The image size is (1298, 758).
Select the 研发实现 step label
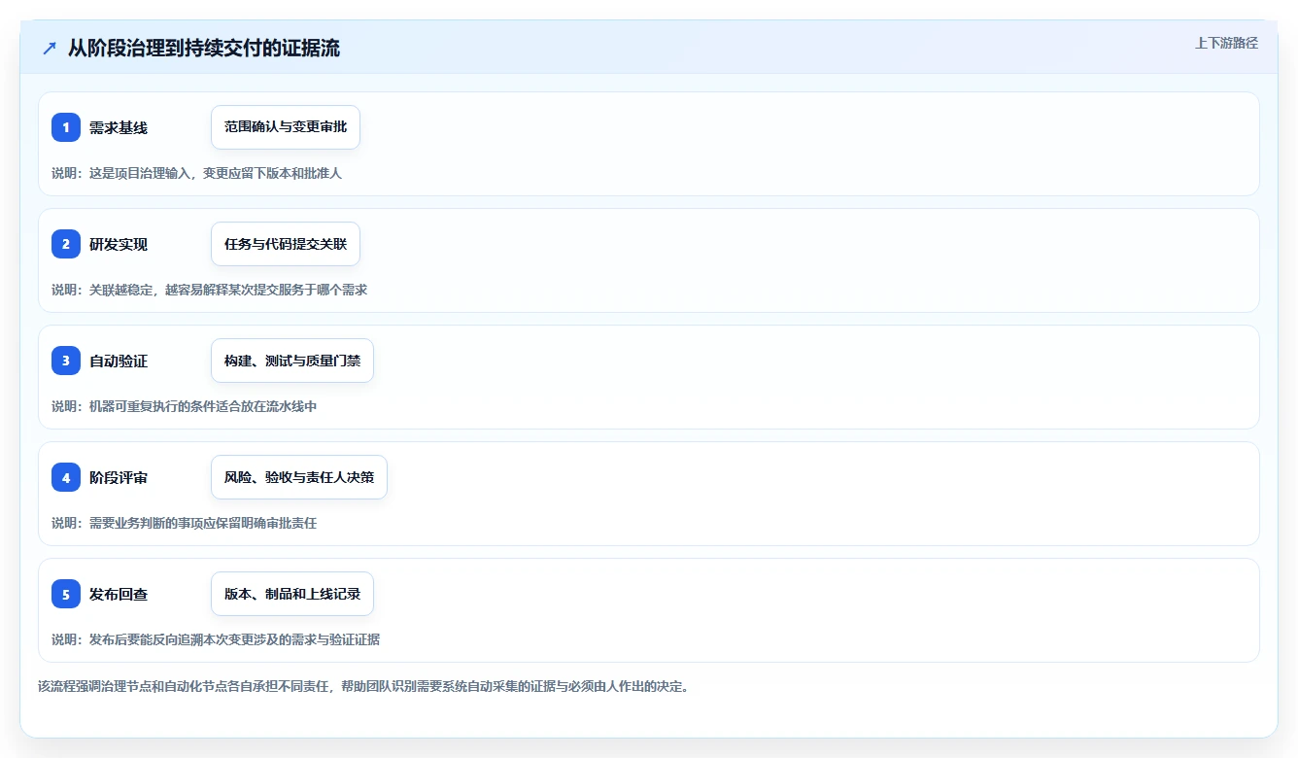point(119,244)
